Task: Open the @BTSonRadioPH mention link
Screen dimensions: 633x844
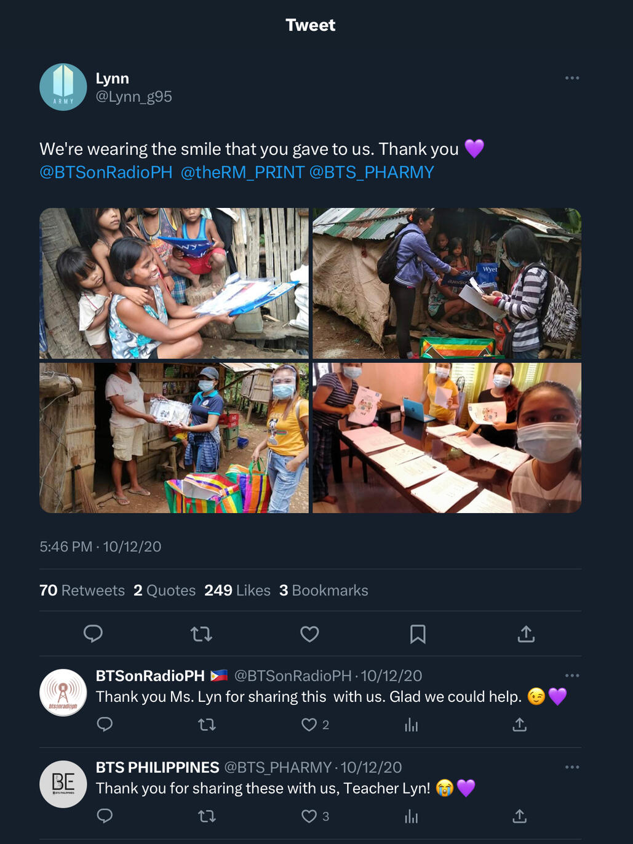Action: (106, 172)
